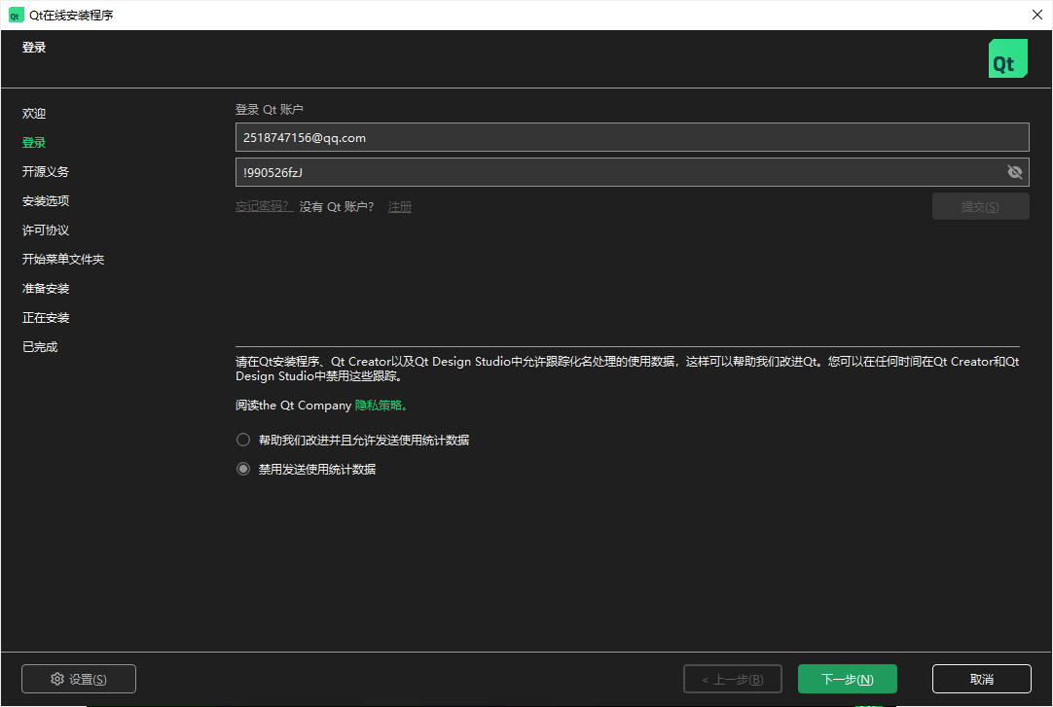Toggle password visibility eye icon

click(1014, 172)
